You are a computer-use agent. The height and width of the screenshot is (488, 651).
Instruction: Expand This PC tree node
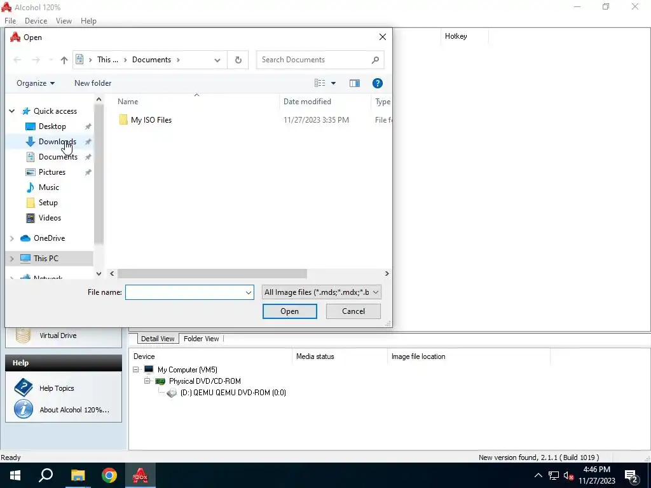(x=12, y=259)
